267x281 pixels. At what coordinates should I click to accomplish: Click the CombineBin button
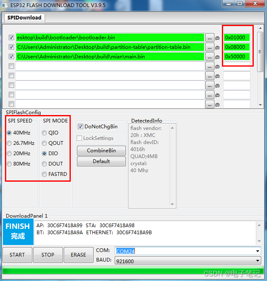tap(101, 151)
